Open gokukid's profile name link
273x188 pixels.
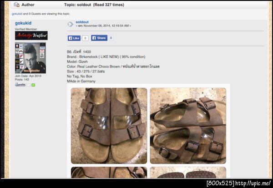pos(23,23)
